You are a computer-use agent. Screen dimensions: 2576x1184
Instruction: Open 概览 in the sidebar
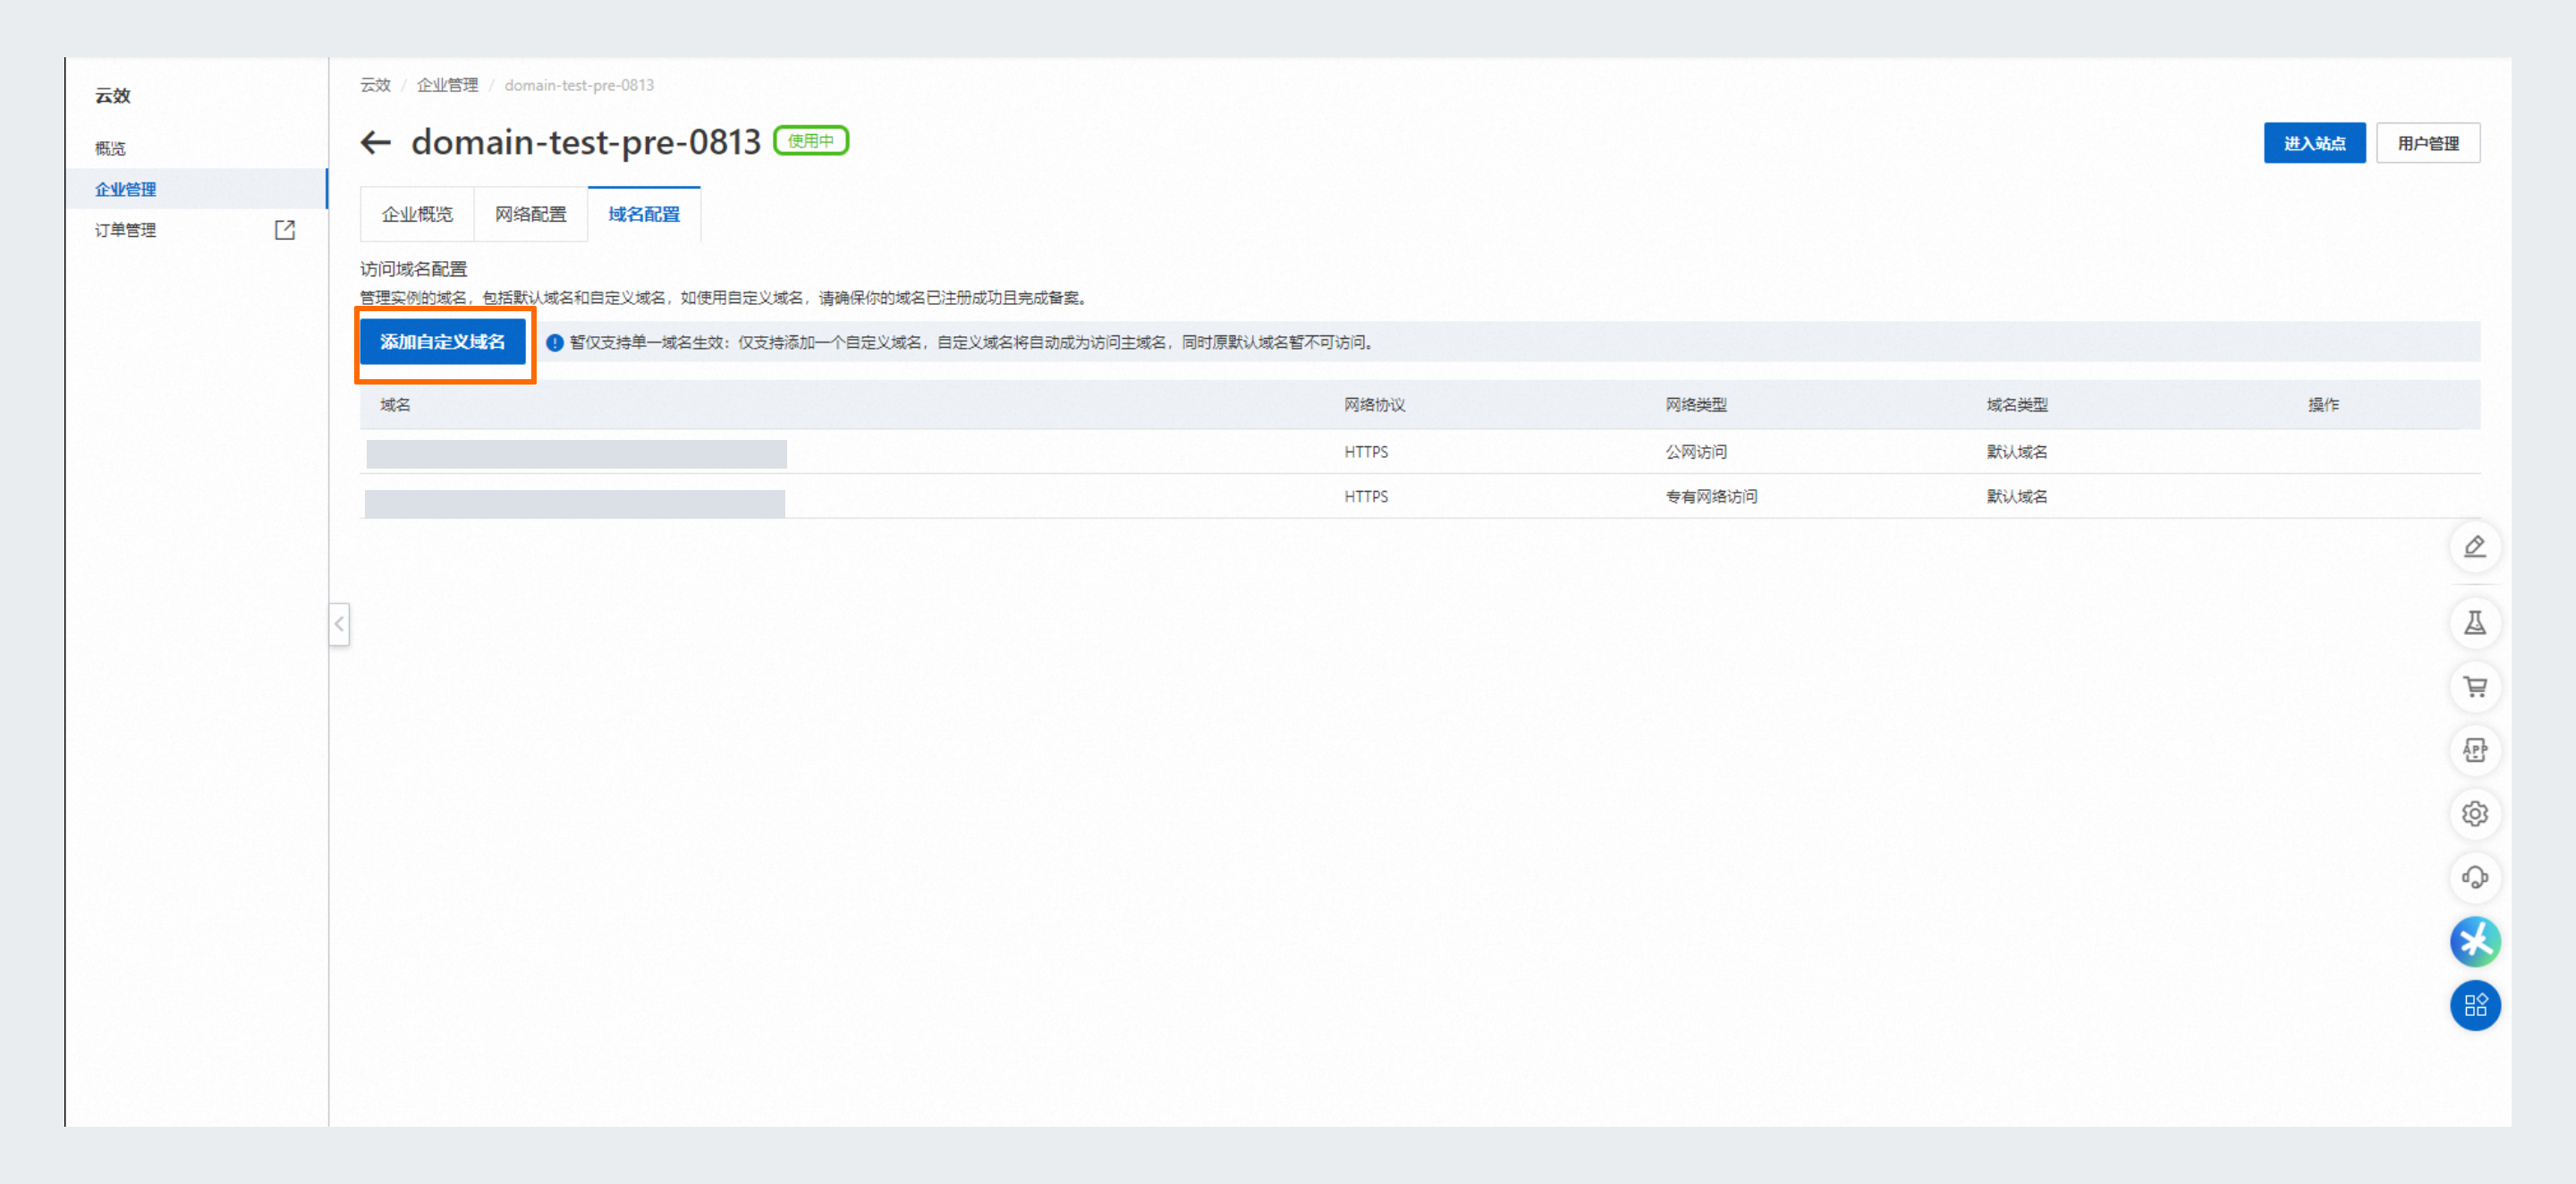pyautogui.click(x=110, y=148)
